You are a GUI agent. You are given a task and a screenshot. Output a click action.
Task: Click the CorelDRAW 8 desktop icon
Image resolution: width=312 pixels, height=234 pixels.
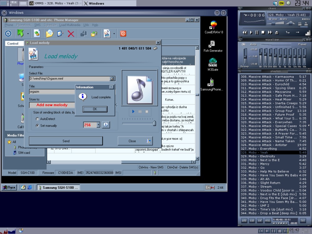tap(214, 27)
